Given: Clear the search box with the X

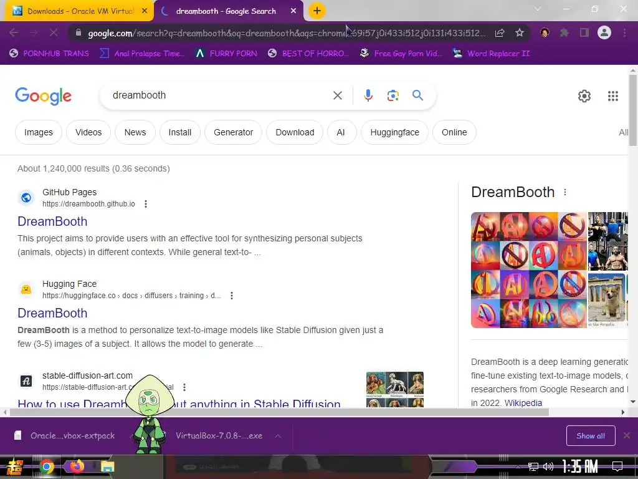Looking at the screenshot, I should click(337, 95).
